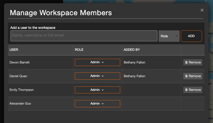Change Emily Thompson's Admin role dropdown
Screen dimensions: 213x123
point(97,90)
